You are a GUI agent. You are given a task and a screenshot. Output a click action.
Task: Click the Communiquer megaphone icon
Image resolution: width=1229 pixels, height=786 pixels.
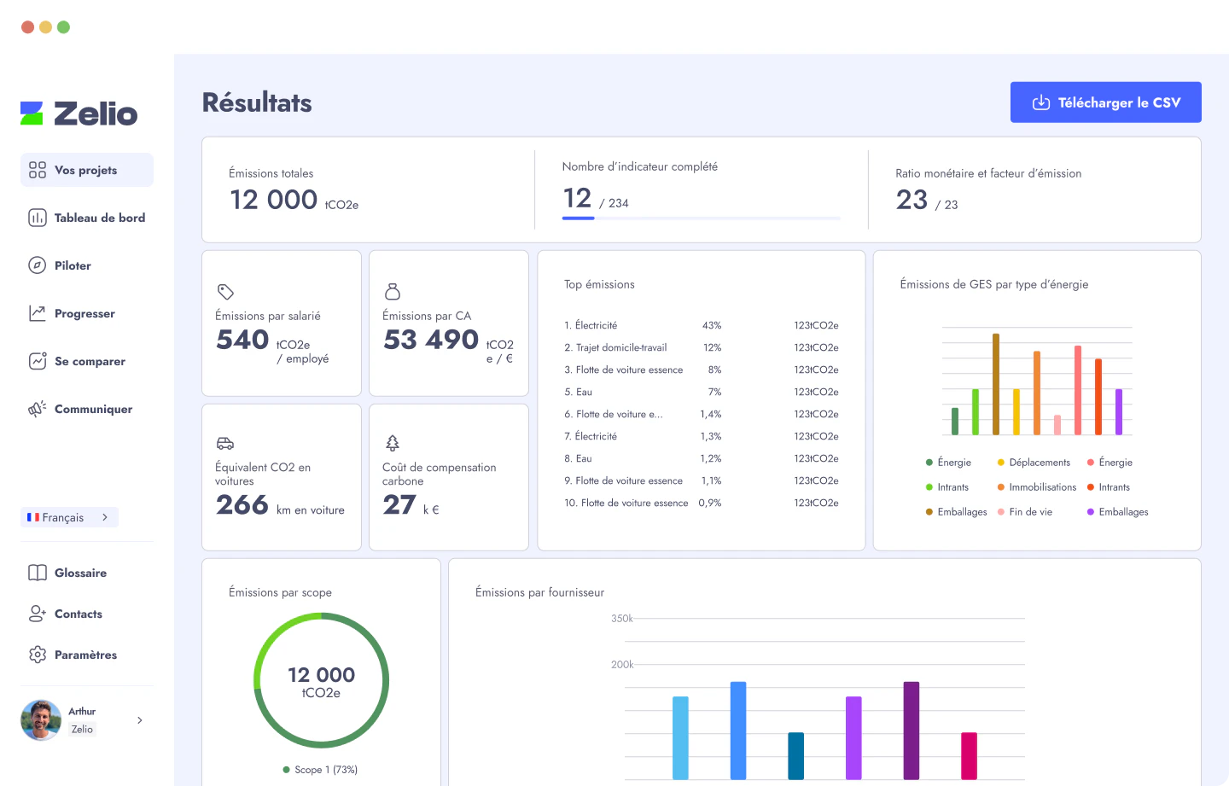(35, 409)
